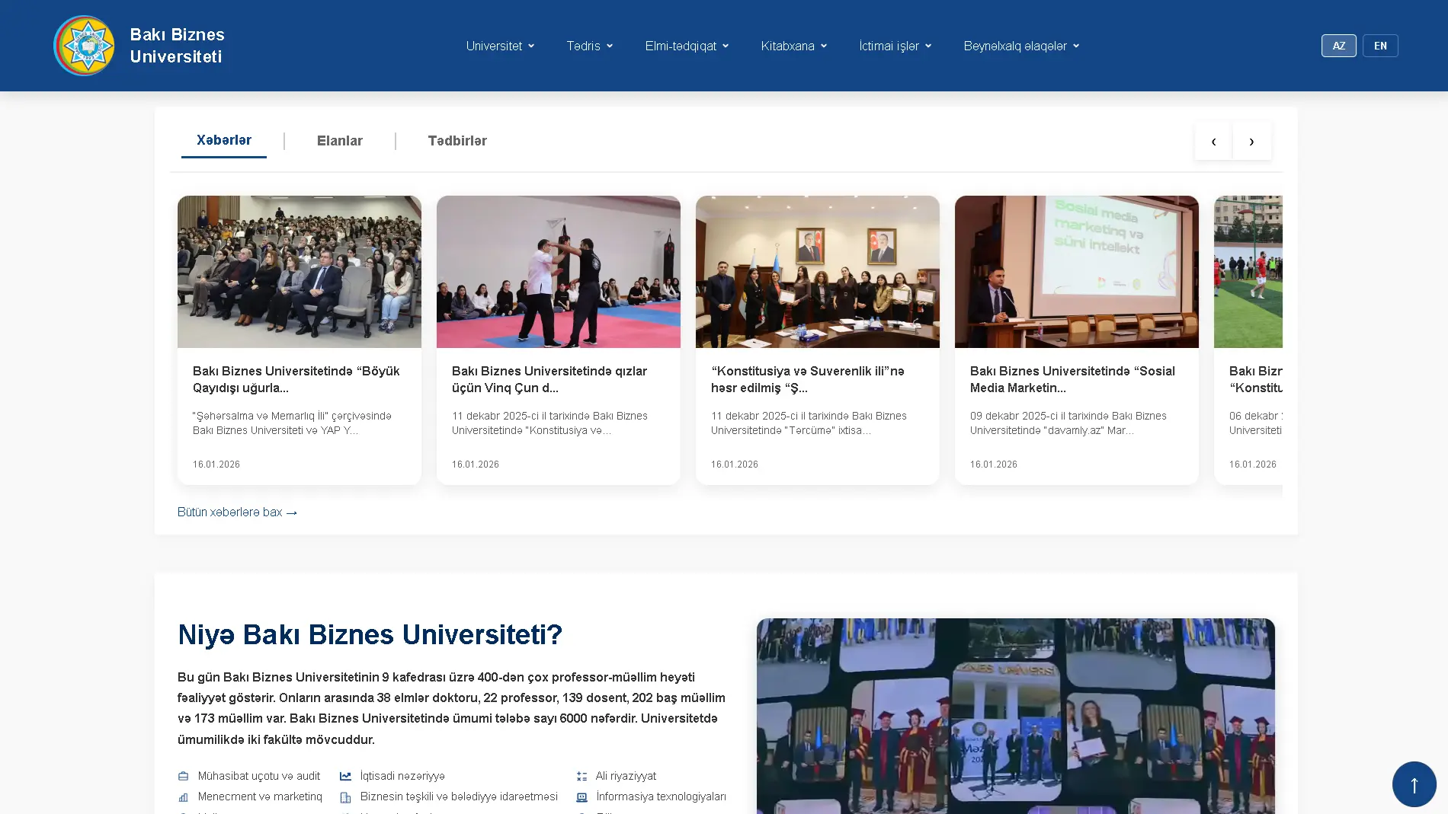Open the Beynəlxalq əlaqələr dropdown
1448x814 pixels.
point(1020,46)
